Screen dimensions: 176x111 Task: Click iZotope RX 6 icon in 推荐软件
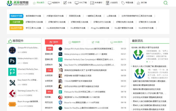point(12,50)
